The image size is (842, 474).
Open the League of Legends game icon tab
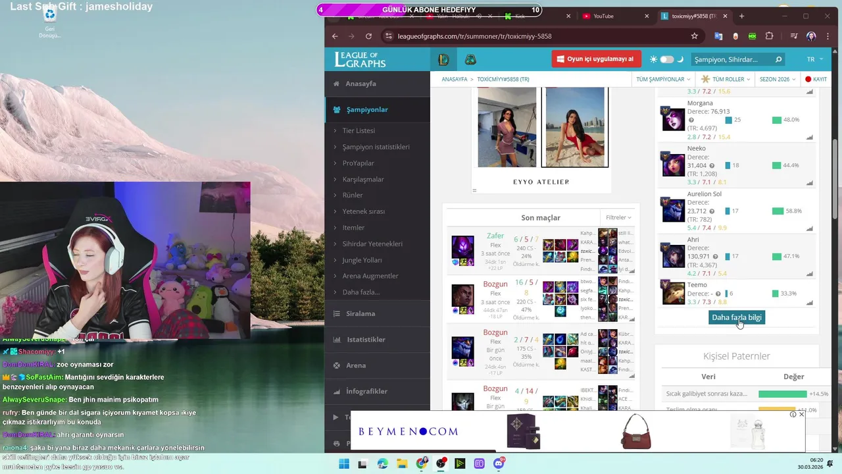click(444, 60)
